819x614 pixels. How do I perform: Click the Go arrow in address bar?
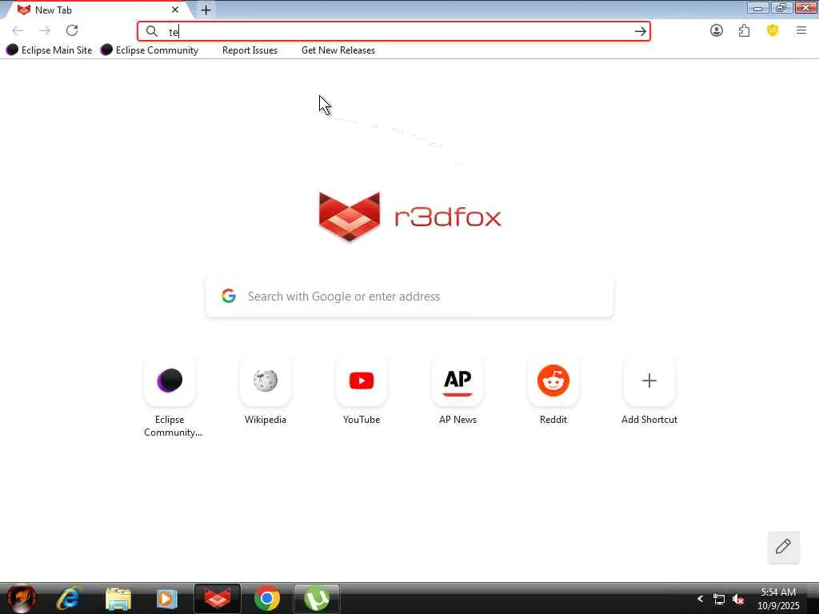coord(641,31)
